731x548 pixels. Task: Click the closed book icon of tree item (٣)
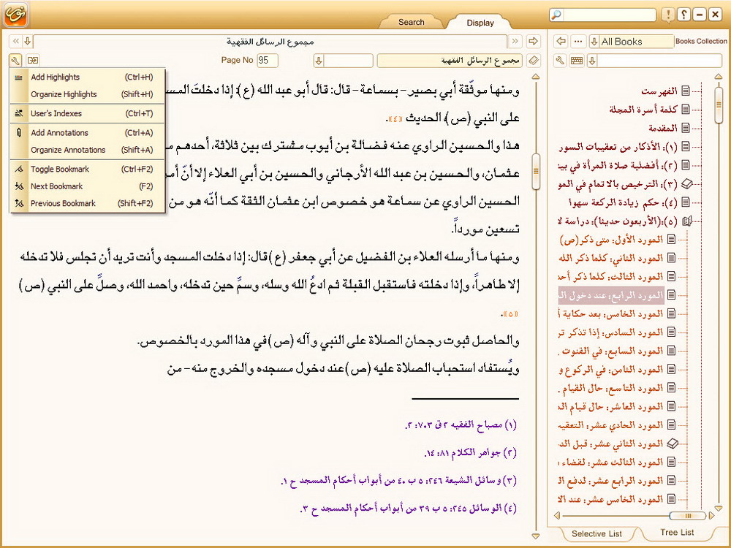pos(686,184)
